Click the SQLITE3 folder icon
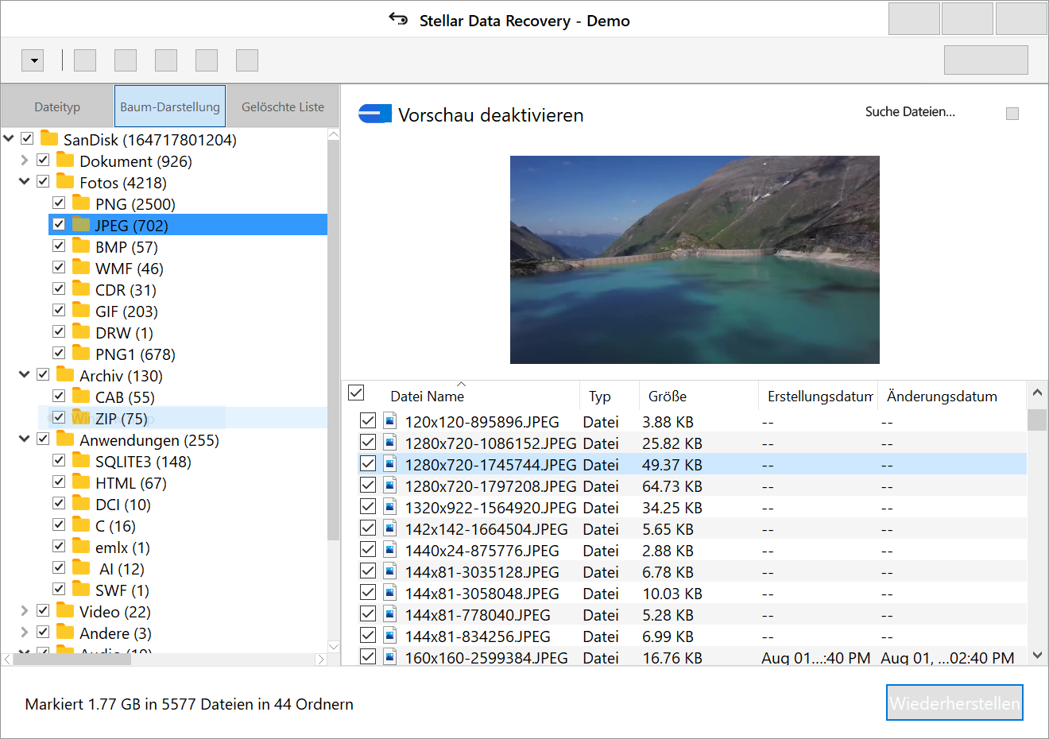This screenshot has width=1049, height=739. (81, 460)
